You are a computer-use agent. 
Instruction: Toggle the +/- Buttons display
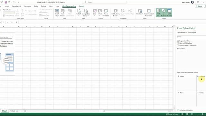pyautogui.click(x=164, y=13)
